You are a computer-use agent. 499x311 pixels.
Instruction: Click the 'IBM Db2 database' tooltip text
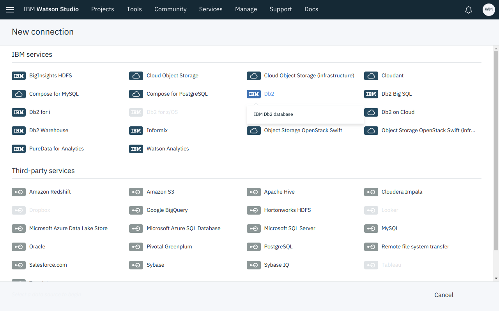tap(273, 114)
